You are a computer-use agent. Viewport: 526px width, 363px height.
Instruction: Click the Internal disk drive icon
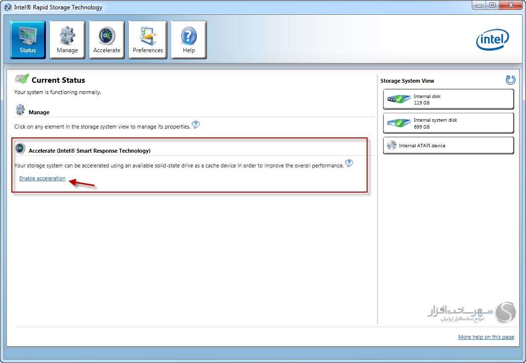[x=399, y=99]
